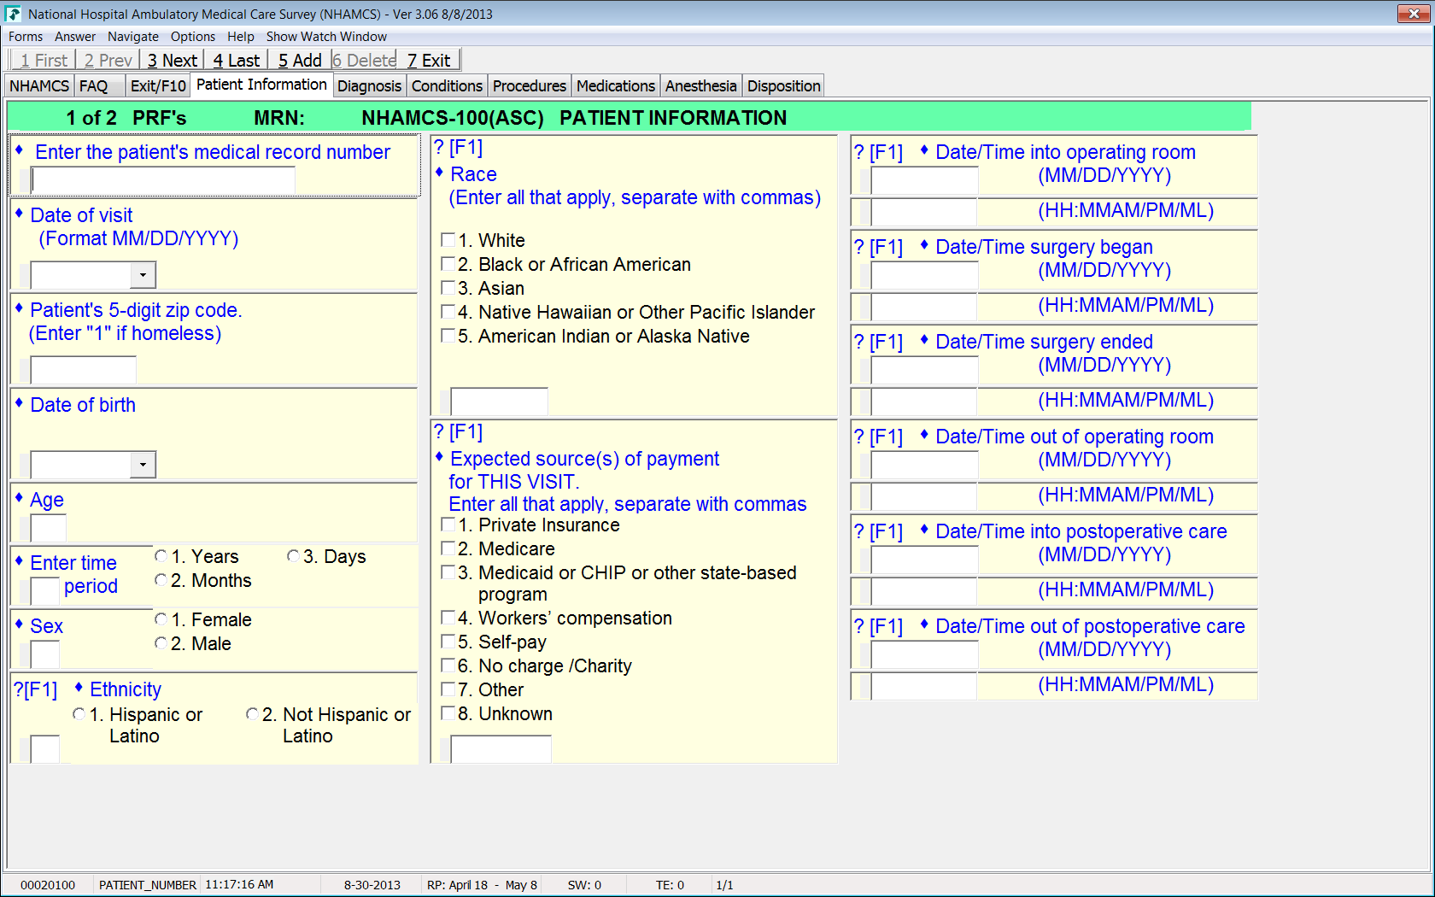Switch to the Medications tab
The height and width of the screenshot is (897, 1435).
[x=615, y=86]
